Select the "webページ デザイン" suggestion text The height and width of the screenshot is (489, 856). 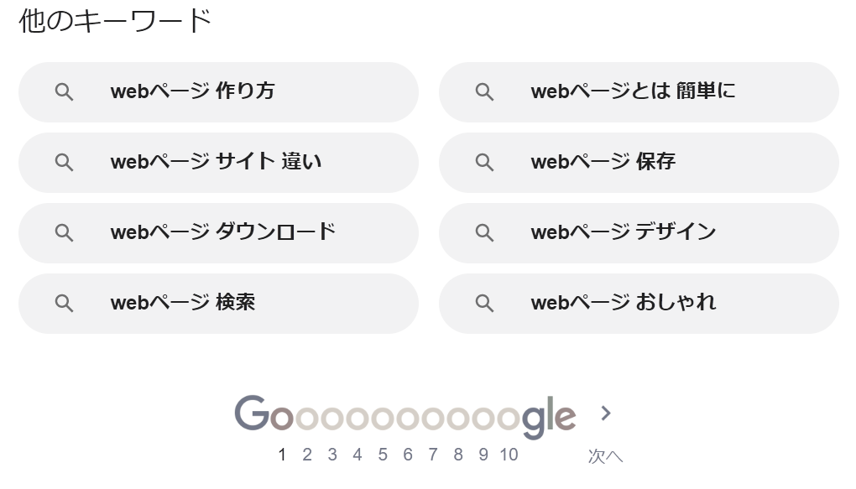coord(623,232)
